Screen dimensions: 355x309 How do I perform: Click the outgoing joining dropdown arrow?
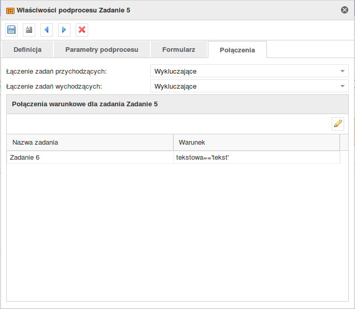[x=343, y=86]
